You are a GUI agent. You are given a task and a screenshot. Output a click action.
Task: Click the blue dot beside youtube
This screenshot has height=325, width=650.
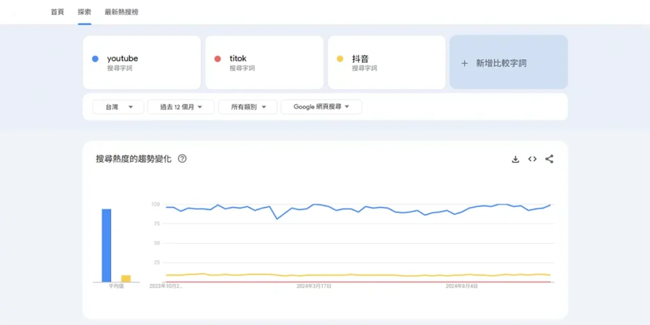pyautogui.click(x=95, y=59)
